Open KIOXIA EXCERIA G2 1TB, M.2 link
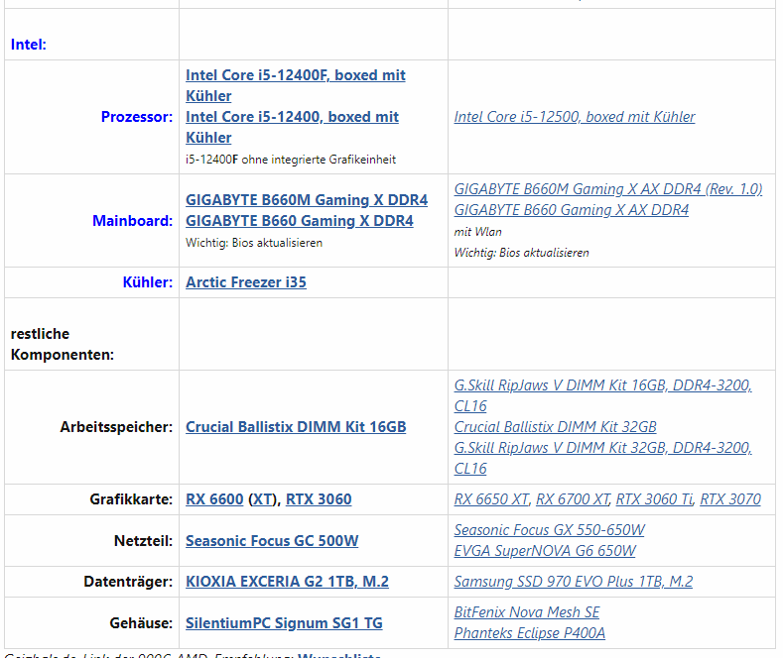This screenshot has height=658, width=783. [287, 582]
